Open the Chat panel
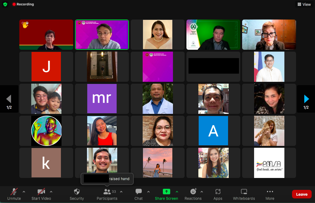315x203 pixels. (139, 194)
